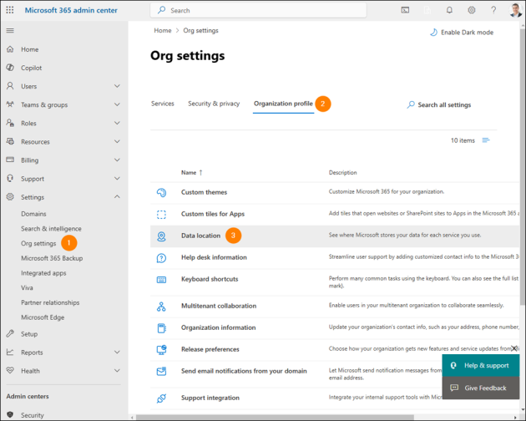Screen dimensions: 526x421
Task: Select the Organization profile tab
Action: point(283,104)
